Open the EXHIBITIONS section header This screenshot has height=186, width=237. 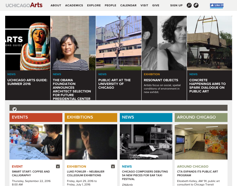click(x=91, y=117)
